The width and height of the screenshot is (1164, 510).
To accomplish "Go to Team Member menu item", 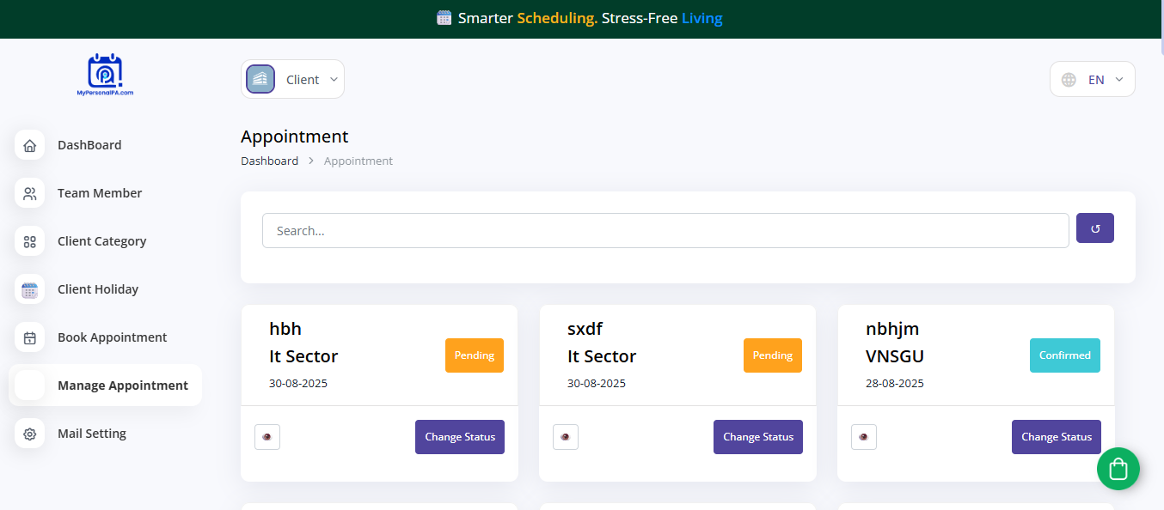I will pos(100,193).
